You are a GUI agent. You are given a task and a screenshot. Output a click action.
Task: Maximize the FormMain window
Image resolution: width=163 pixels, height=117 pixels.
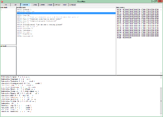[156, 1]
